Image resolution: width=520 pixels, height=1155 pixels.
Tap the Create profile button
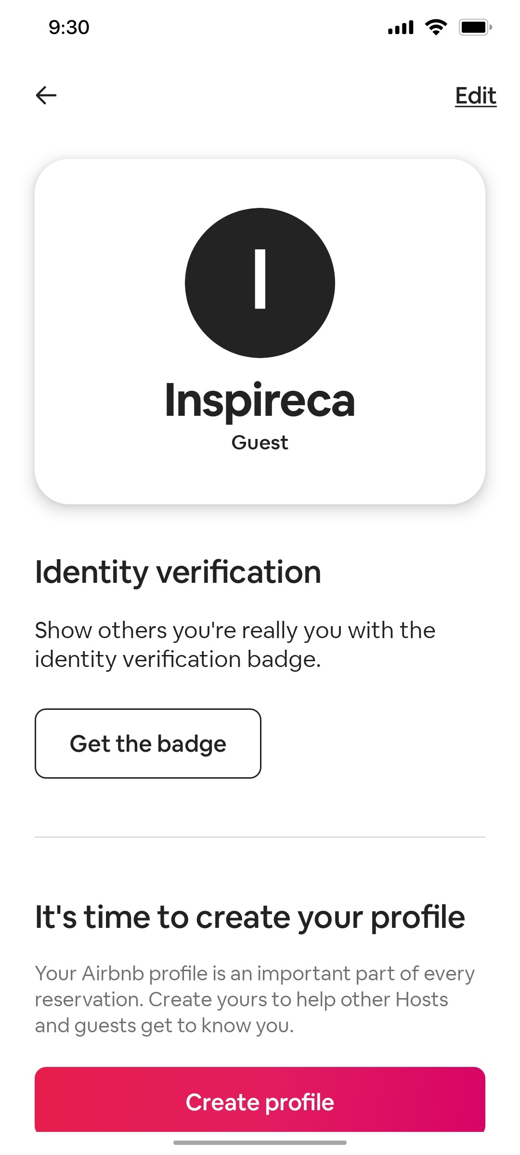(x=260, y=1102)
